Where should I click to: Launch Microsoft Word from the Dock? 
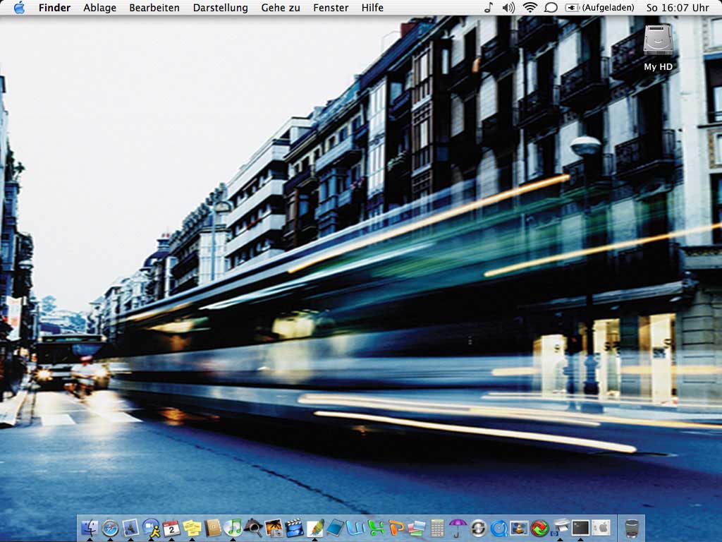tap(356, 528)
